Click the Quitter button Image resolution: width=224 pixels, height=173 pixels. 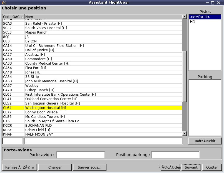tap(212, 167)
